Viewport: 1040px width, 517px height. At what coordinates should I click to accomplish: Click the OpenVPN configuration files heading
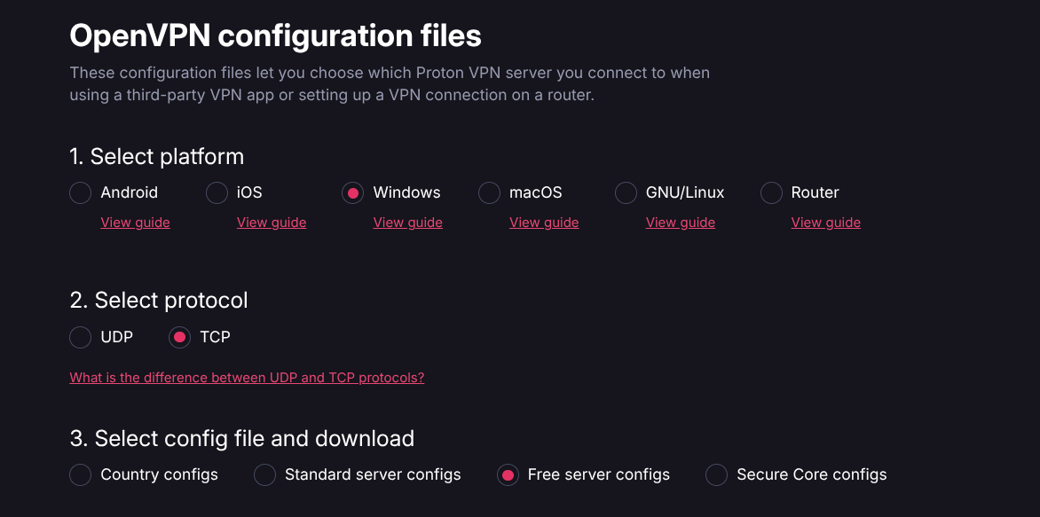[275, 35]
